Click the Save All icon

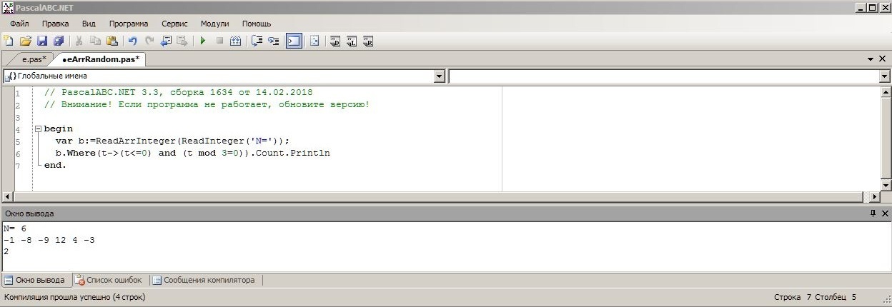(x=59, y=41)
